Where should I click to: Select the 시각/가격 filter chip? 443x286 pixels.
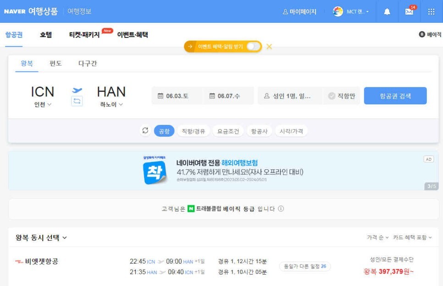(291, 131)
